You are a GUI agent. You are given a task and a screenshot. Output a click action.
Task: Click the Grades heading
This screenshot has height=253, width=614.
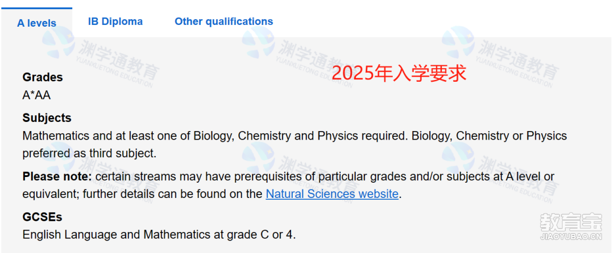coord(43,77)
